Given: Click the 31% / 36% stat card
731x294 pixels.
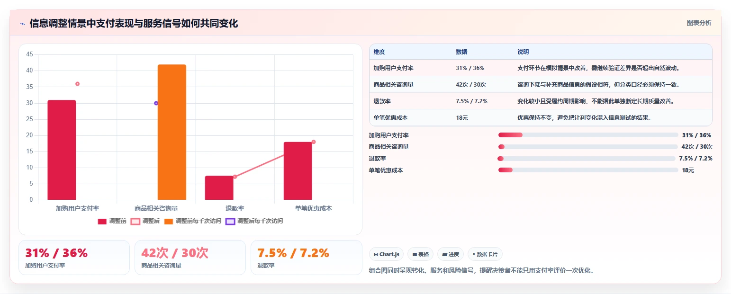Looking at the screenshot, I should pos(74,258).
